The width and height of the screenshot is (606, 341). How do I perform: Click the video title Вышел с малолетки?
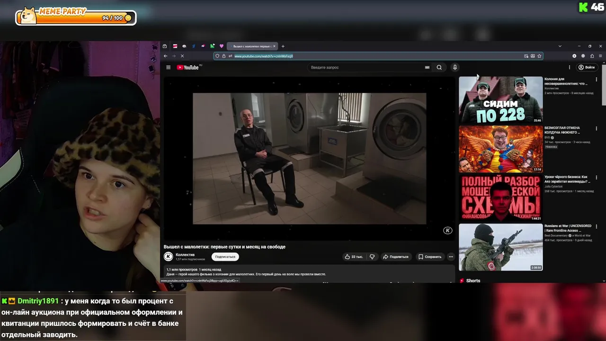224,247
